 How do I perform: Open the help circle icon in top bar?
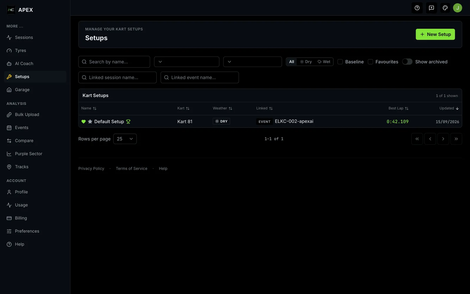417,8
